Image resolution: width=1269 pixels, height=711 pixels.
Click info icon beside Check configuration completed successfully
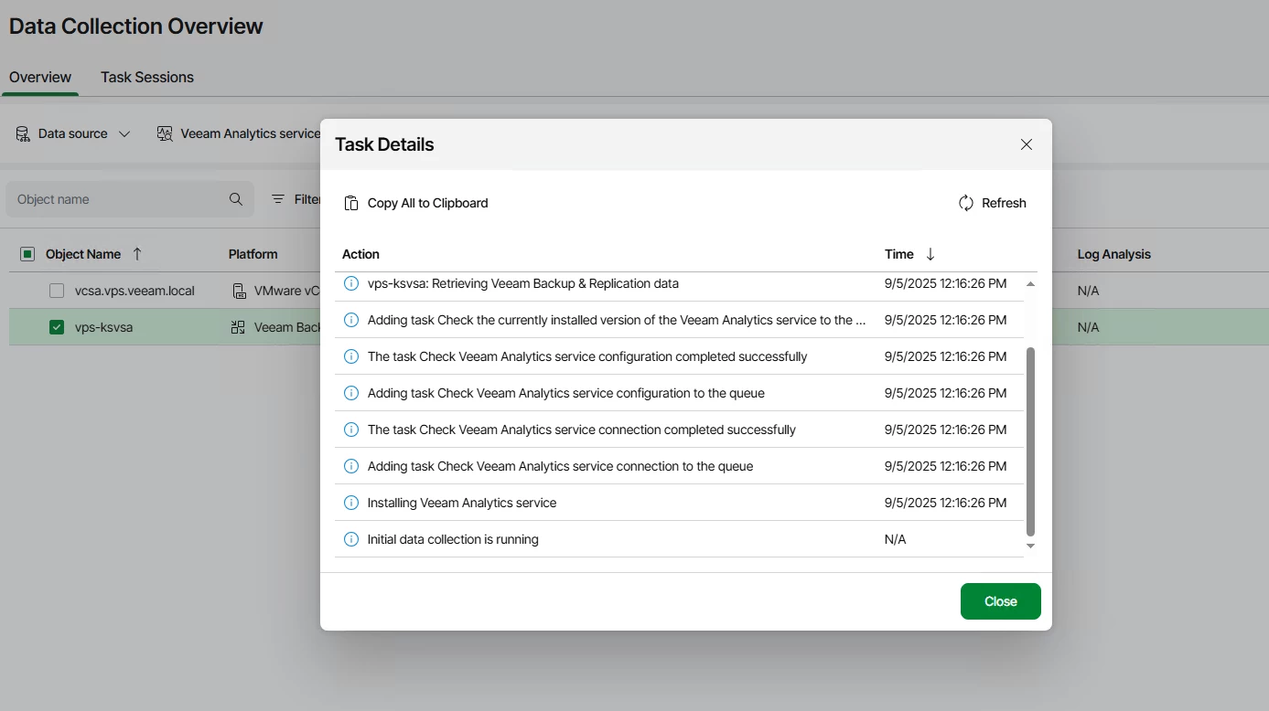tap(350, 356)
